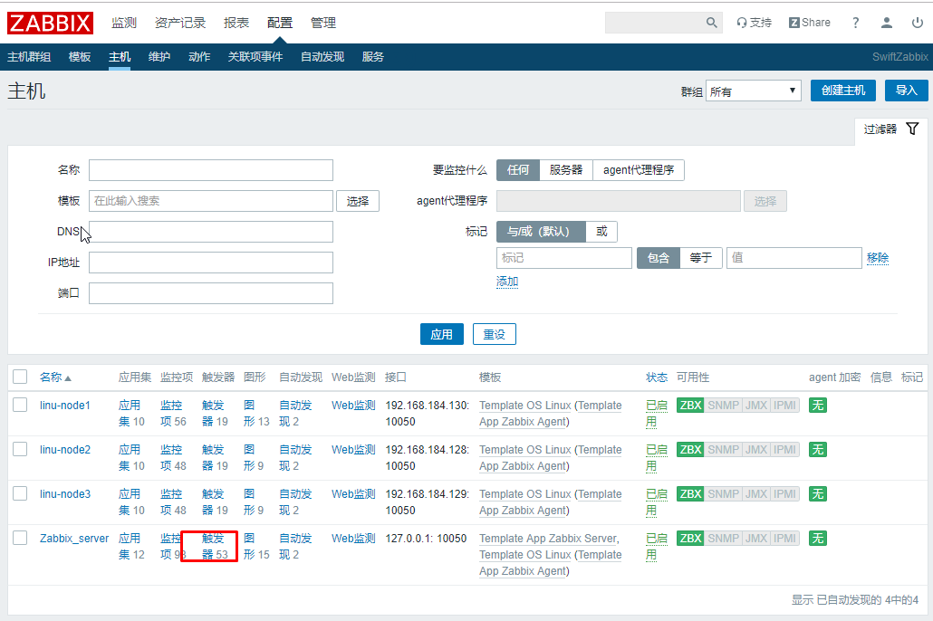Go to 服务 submenu
933x621 pixels.
click(x=372, y=56)
